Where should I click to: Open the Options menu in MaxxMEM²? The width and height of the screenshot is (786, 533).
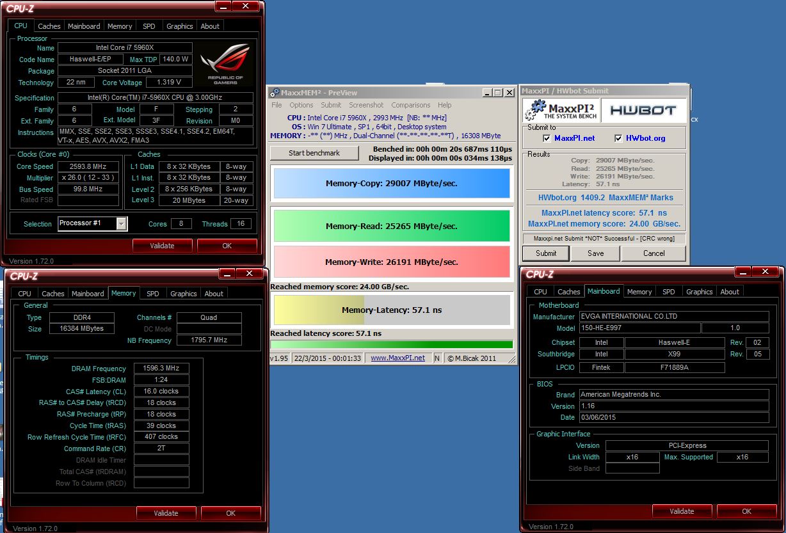click(301, 105)
